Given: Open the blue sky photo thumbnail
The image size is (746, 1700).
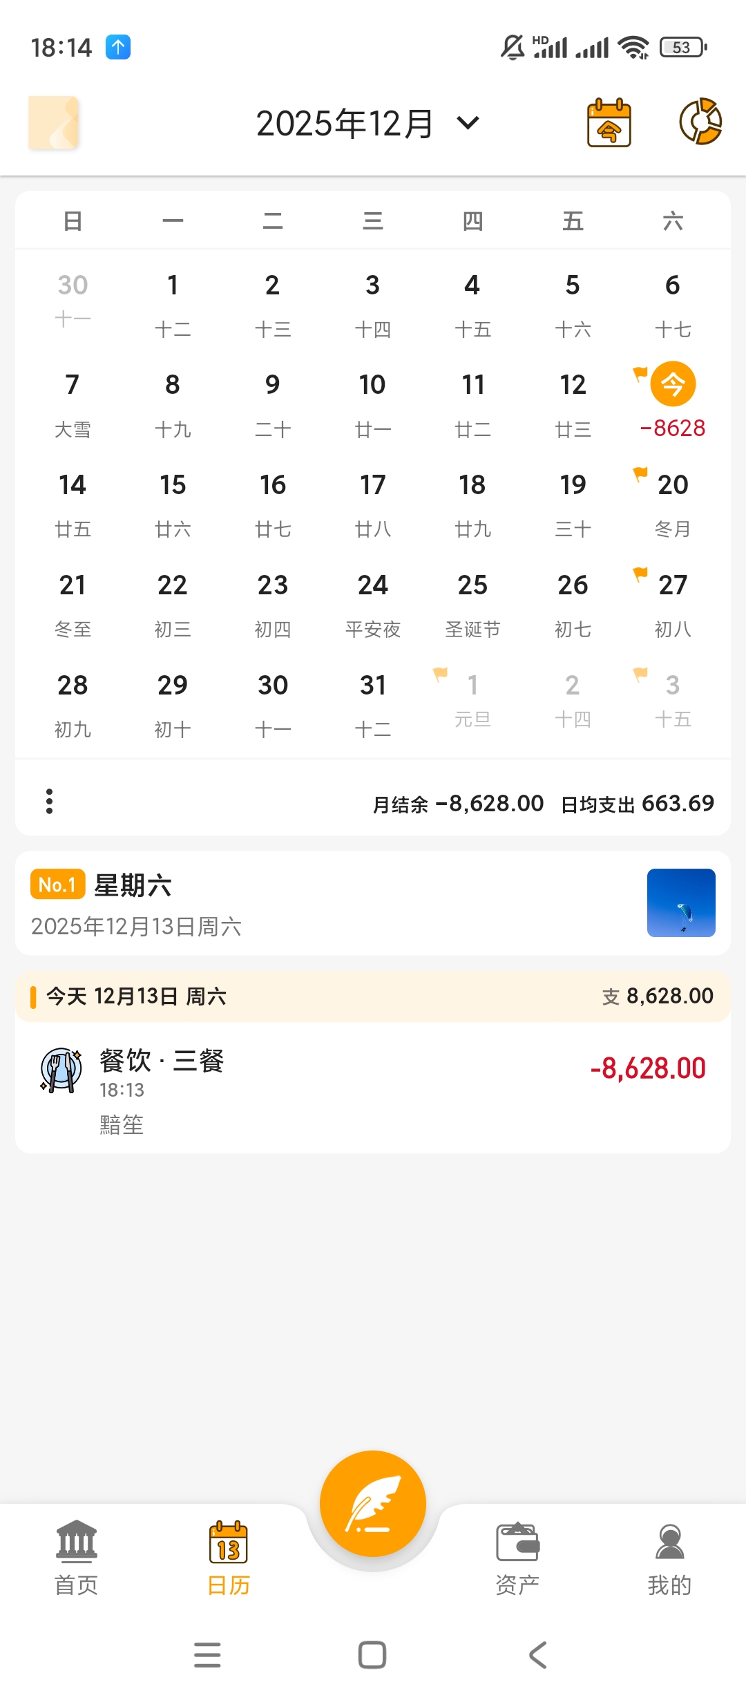Looking at the screenshot, I should pyautogui.click(x=681, y=903).
